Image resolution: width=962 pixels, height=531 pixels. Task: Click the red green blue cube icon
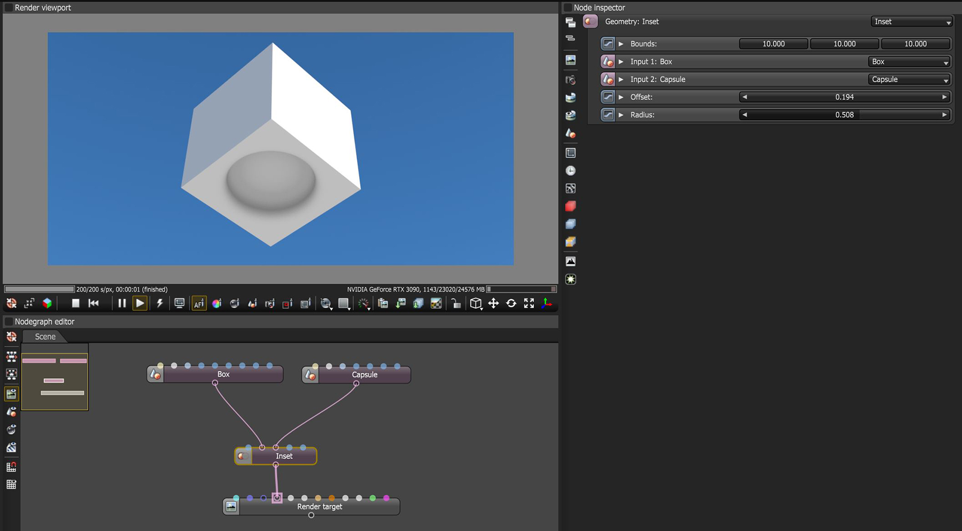(x=47, y=303)
